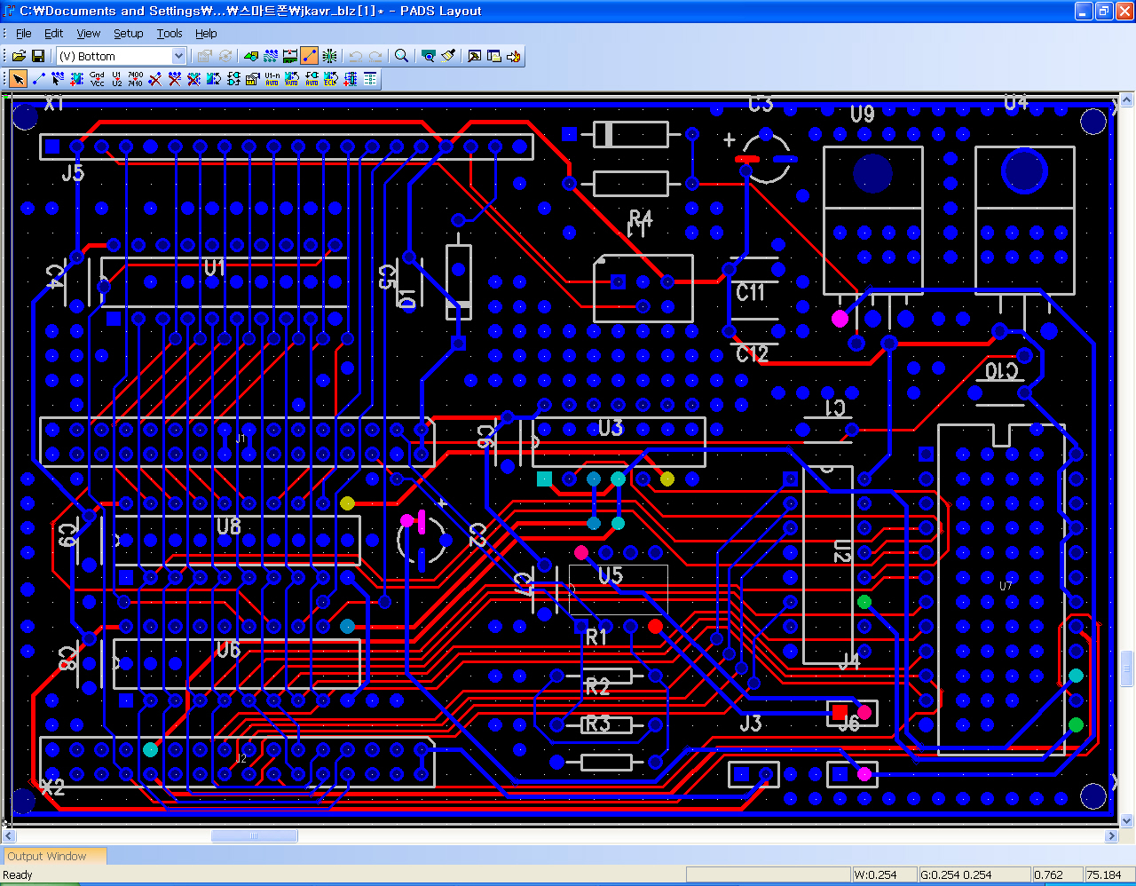Toggle the highlighted ECO toolbar button
The height and width of the screenshot is (886, 1136).
pyautogui.click(x=310, y=56)
